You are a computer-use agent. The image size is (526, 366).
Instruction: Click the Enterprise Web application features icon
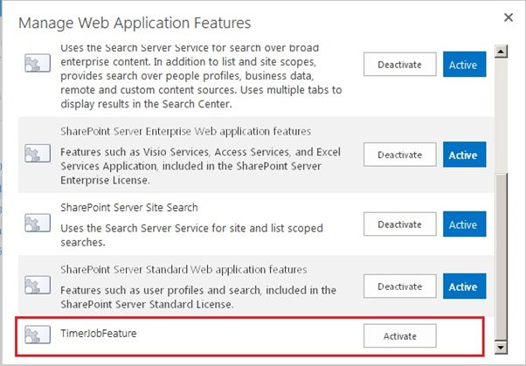(x=37, y=155)
